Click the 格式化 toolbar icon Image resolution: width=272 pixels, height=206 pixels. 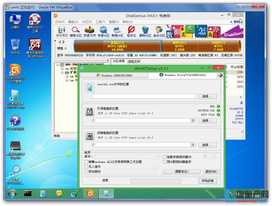coord(131,31)
